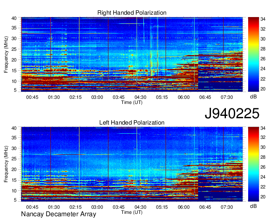Click 28 dB label on Right Handed colorbar

click(263, 49)
